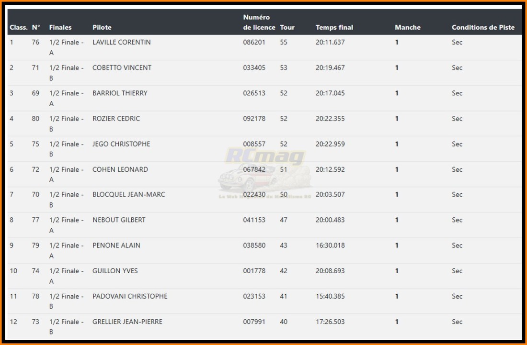This screenshot has width=527, height=345.
Task: Click pilot GRELLIER JEAN-PIERRE
Action: click(x=127, y=322)
